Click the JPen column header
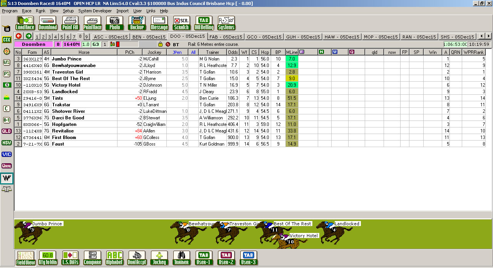493x268 pixels. (x=177, y=52)
